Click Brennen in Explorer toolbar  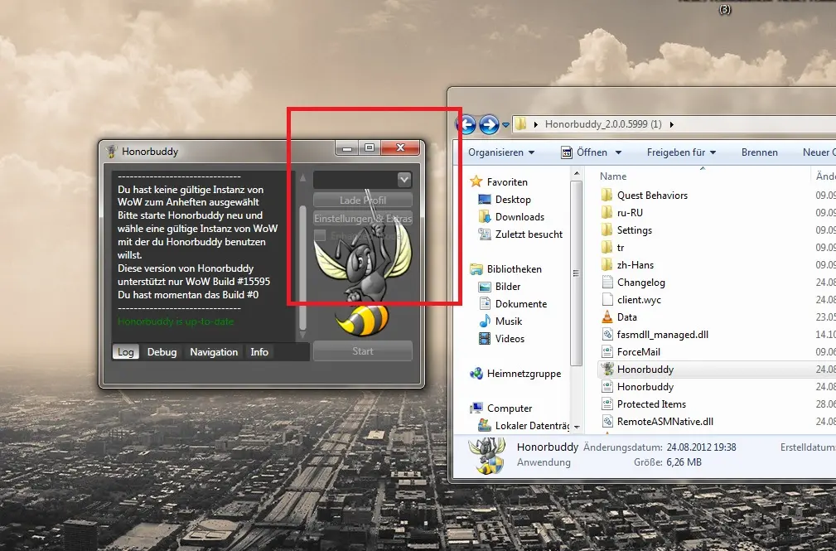759,152
